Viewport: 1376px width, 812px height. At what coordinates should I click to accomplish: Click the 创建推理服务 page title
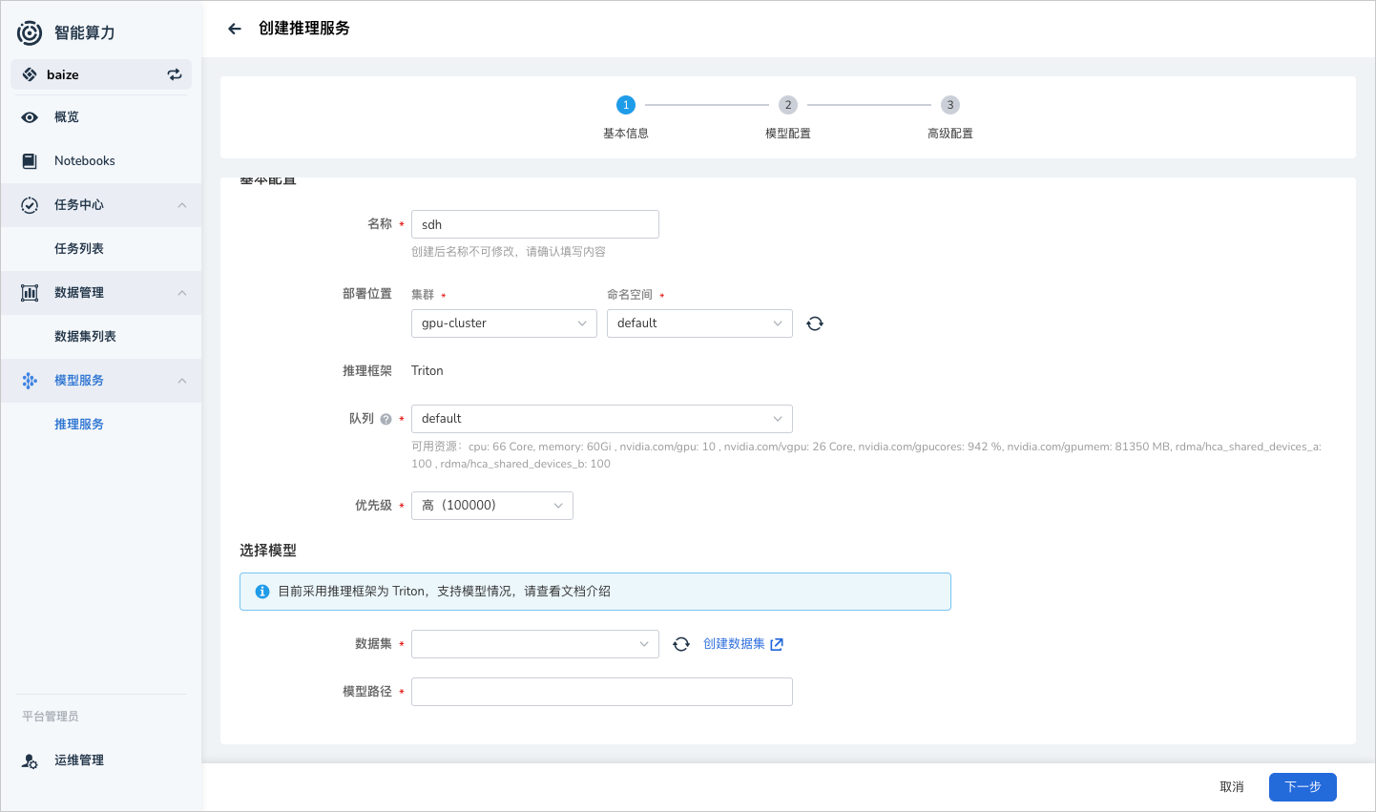304,29
